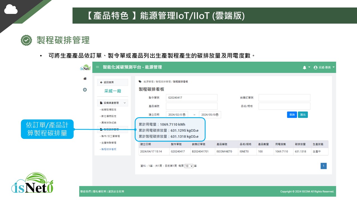Viewport: 357px width, 200px height.
Task: Open calendar picker on the start date 2024/02 field
Action: coord(184,115)
